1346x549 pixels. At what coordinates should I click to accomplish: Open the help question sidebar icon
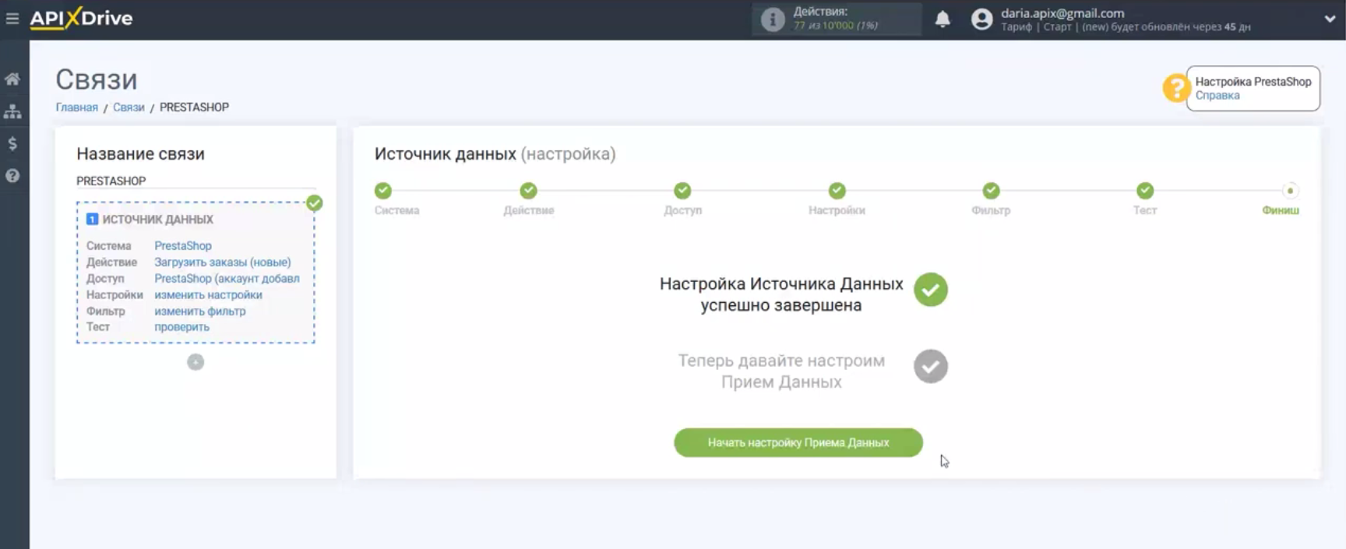pyautogui.click(x=12, y=176)
